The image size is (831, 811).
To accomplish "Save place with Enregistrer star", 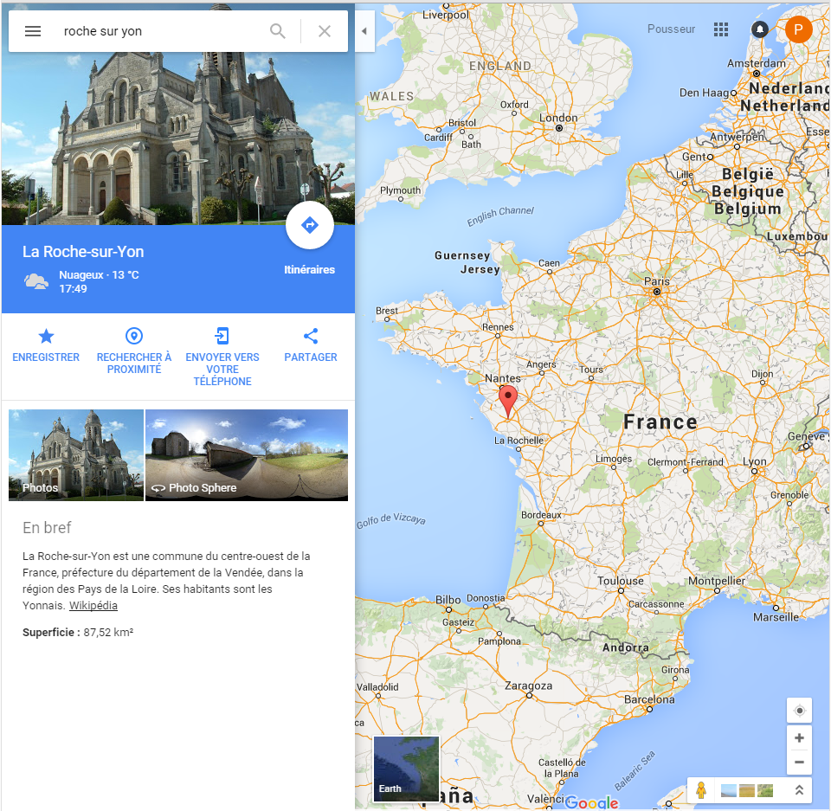I will pos(46,336).
